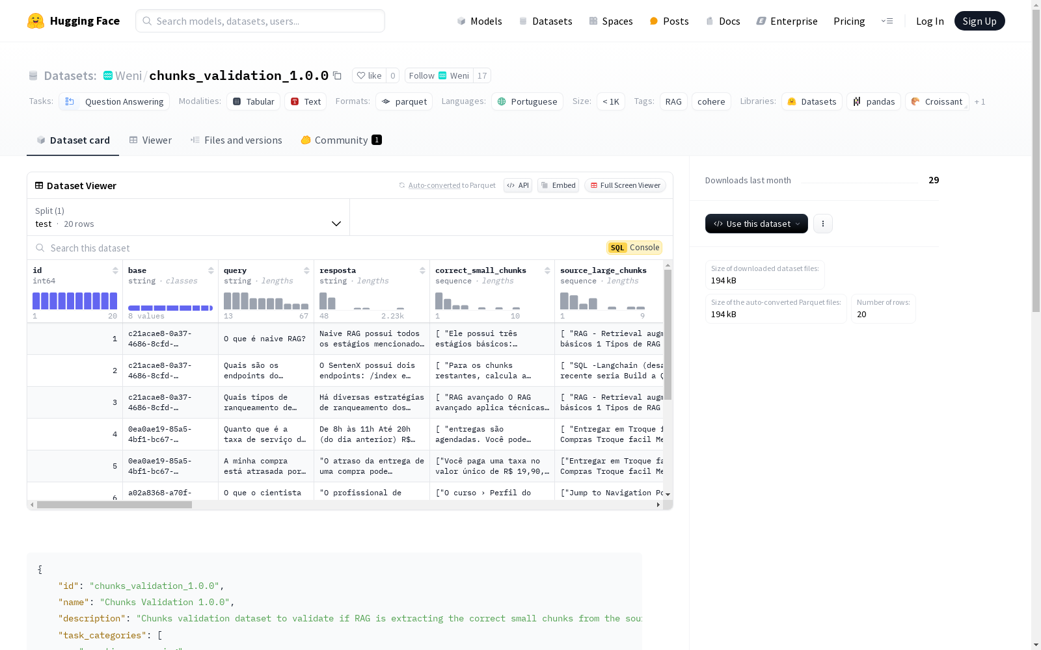Screen dimensions: 1041x650
Task: Switch to the Viewer tab
Action: point(150,140)
